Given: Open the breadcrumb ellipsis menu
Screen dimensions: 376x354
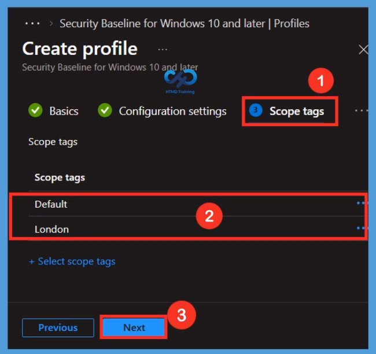Looking at the screenshot, I should pyautogui.click(x=32, y=24).
